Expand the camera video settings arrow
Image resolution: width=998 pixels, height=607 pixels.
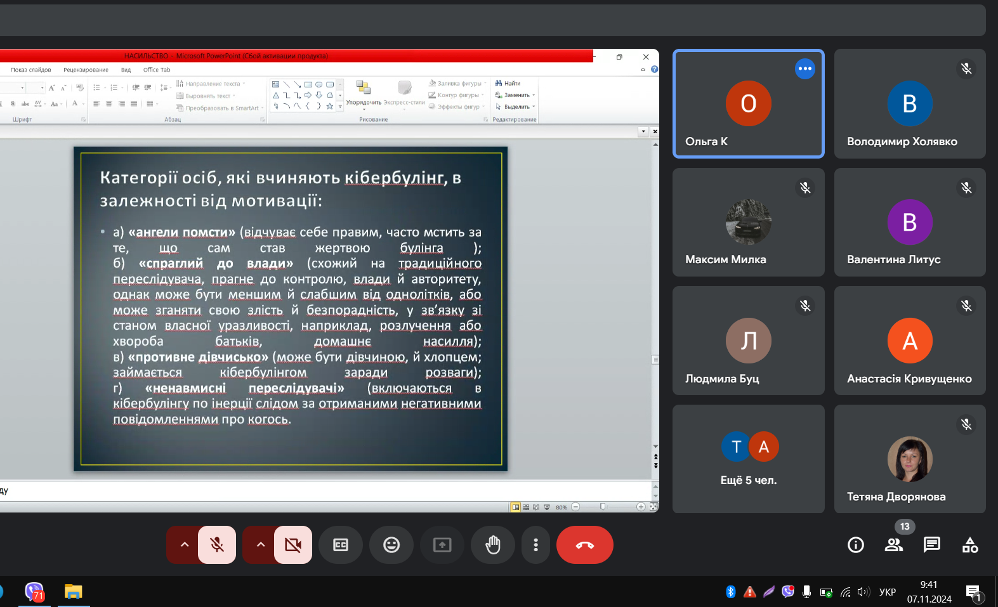261,545
